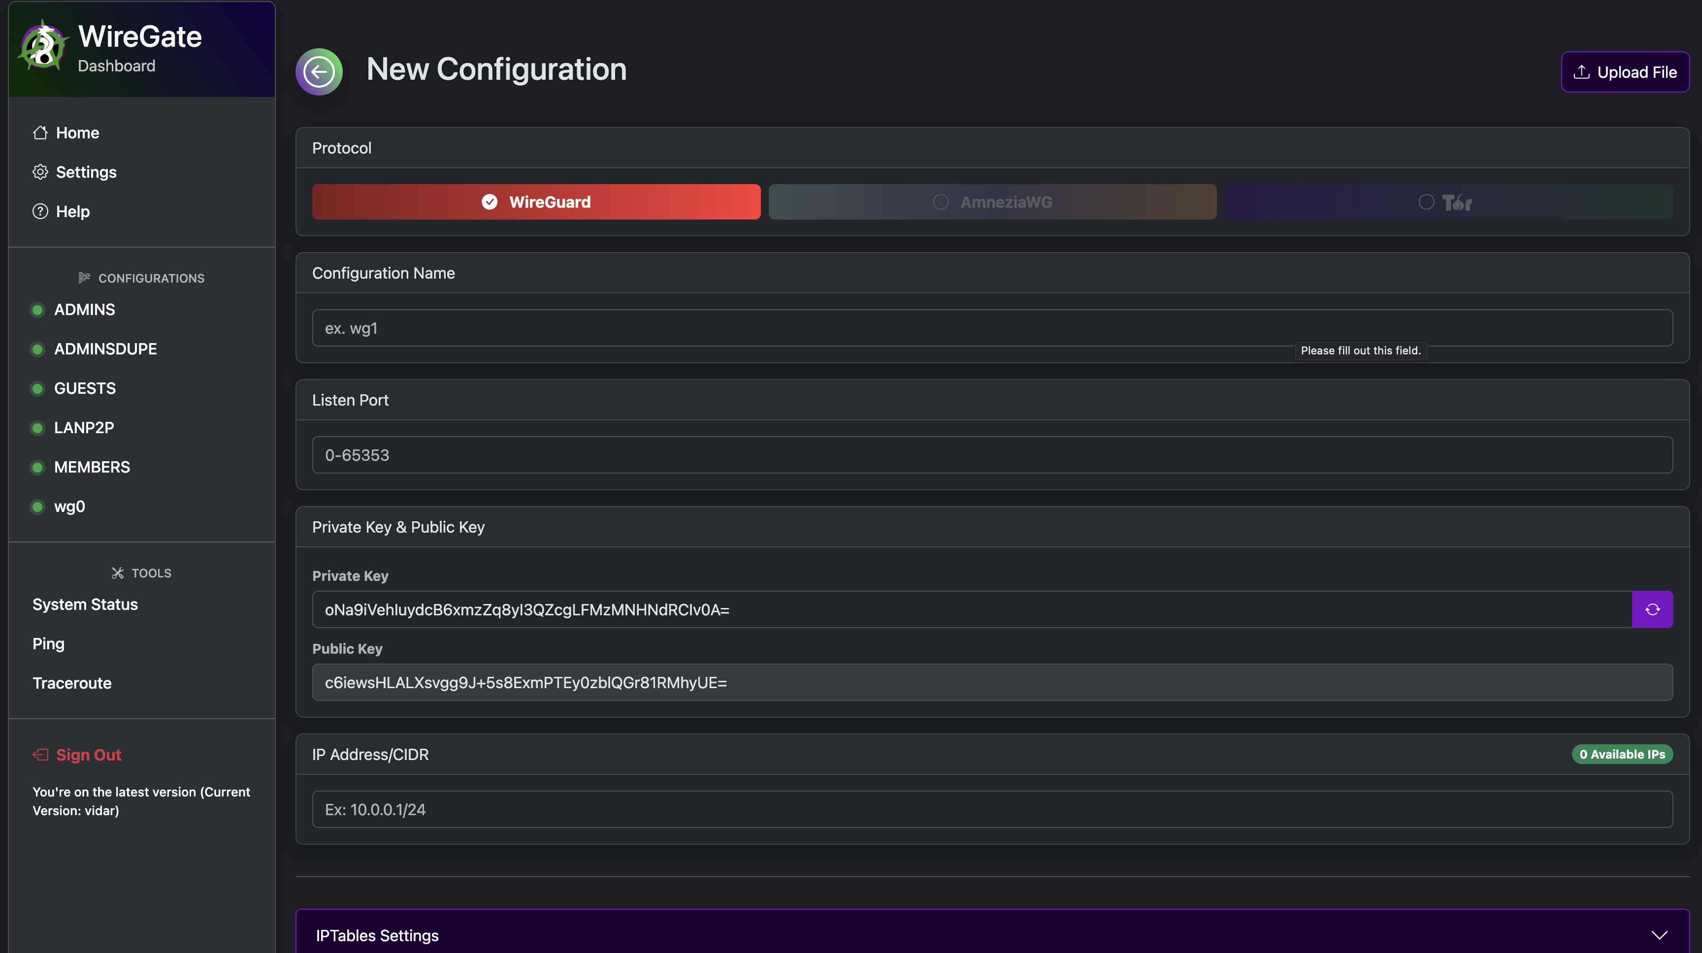The image size is (1702, 953).
Task: Open the wg0 configuration
Action: coord(69,507)
